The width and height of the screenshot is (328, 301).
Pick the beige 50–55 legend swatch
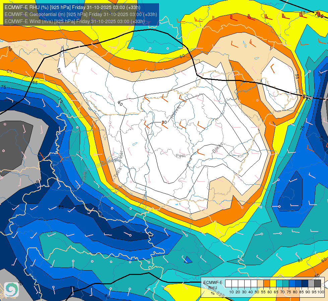260,283
